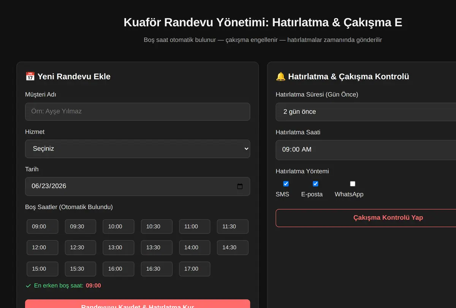Open the Hizmet dropdown showing Seçiniz
This screenshot has width=456, height=308.
138,149
